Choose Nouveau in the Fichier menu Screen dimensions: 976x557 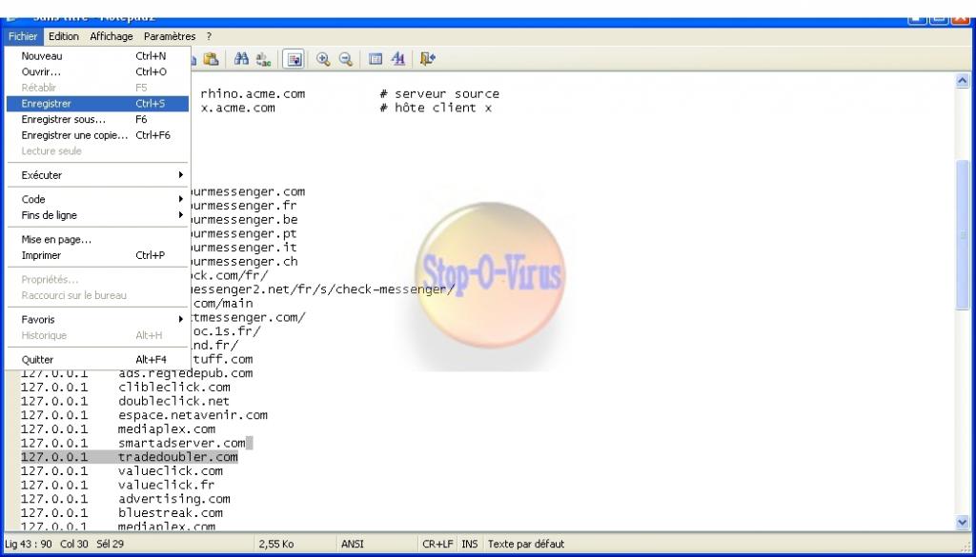point(97,56)
